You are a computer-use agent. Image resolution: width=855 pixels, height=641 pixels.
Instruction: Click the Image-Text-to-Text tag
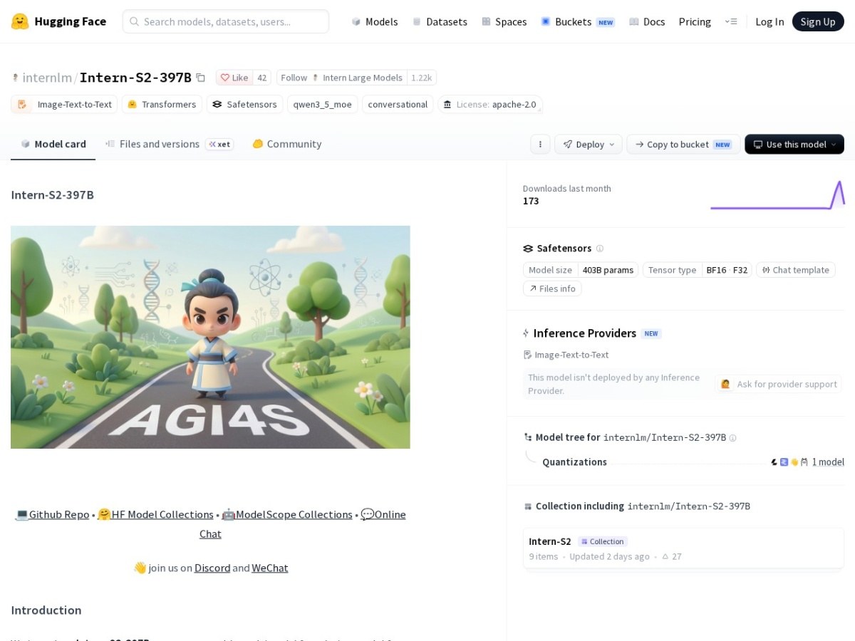pos(65,104)
